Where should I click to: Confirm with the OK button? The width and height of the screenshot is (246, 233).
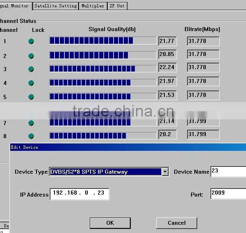(x=110, y=223)
